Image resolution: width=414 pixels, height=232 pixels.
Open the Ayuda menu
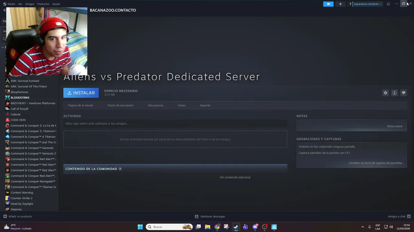pos(56,4)
